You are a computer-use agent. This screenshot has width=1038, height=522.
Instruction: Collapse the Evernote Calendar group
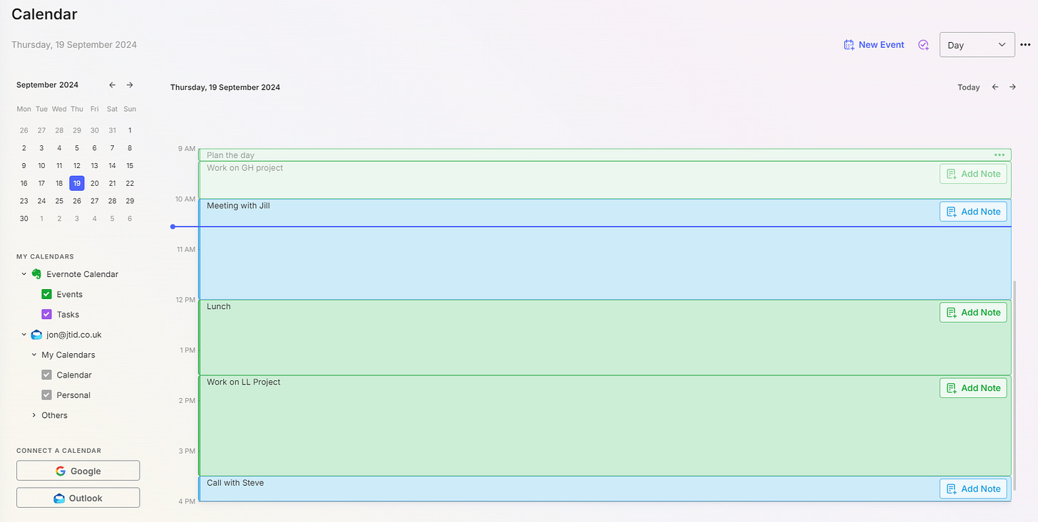(x=24, y=274)
